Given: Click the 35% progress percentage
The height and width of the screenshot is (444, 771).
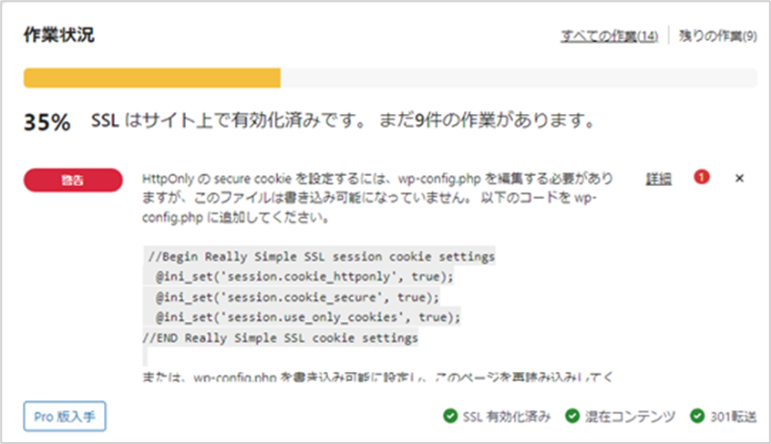Looking at the screenshot, I should (47, 122).
